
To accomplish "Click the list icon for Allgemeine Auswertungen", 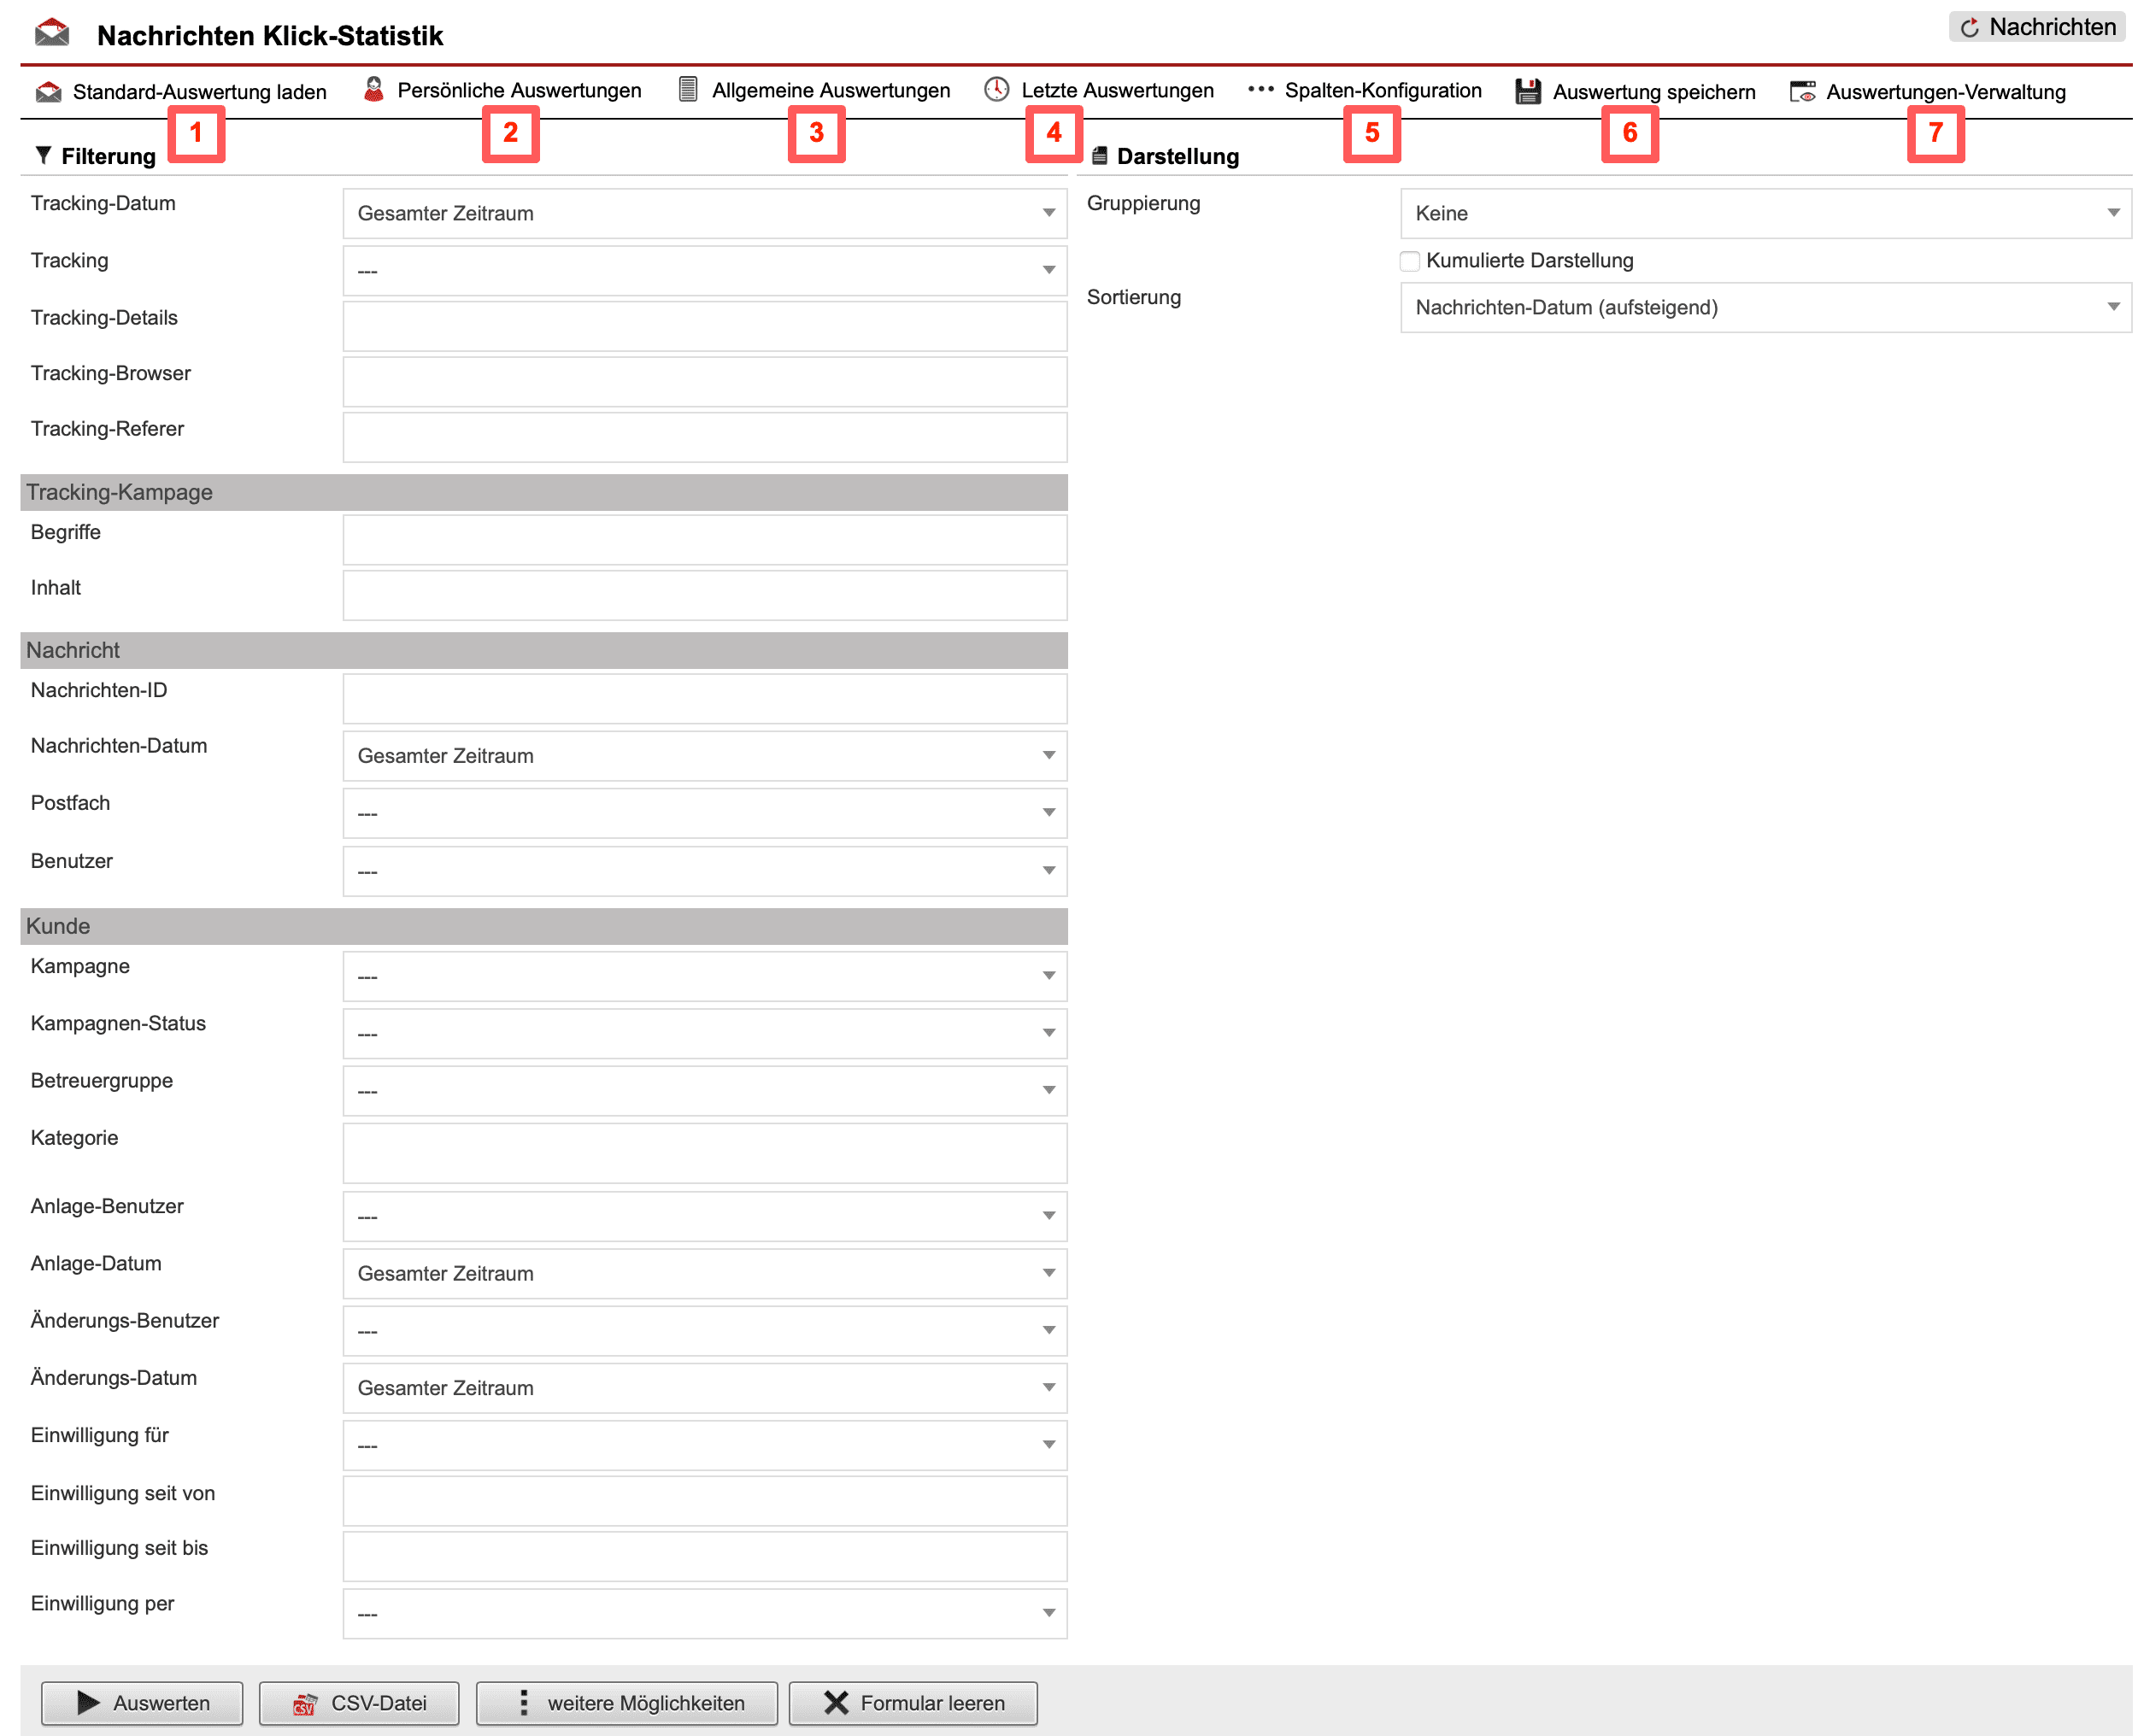I will point(688,90).
